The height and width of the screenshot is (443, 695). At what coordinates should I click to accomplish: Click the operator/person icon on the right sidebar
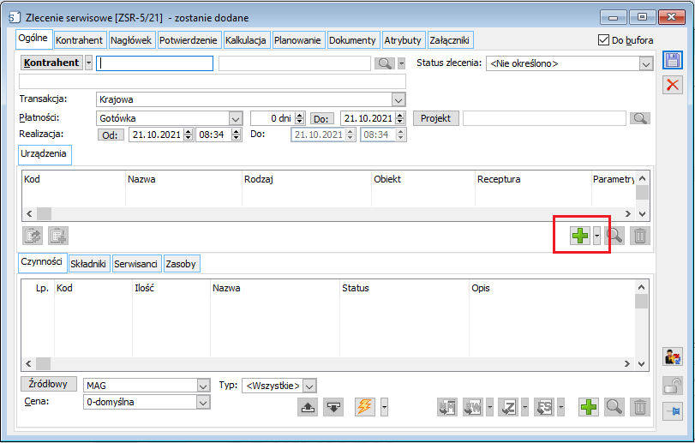pos(673,356)
